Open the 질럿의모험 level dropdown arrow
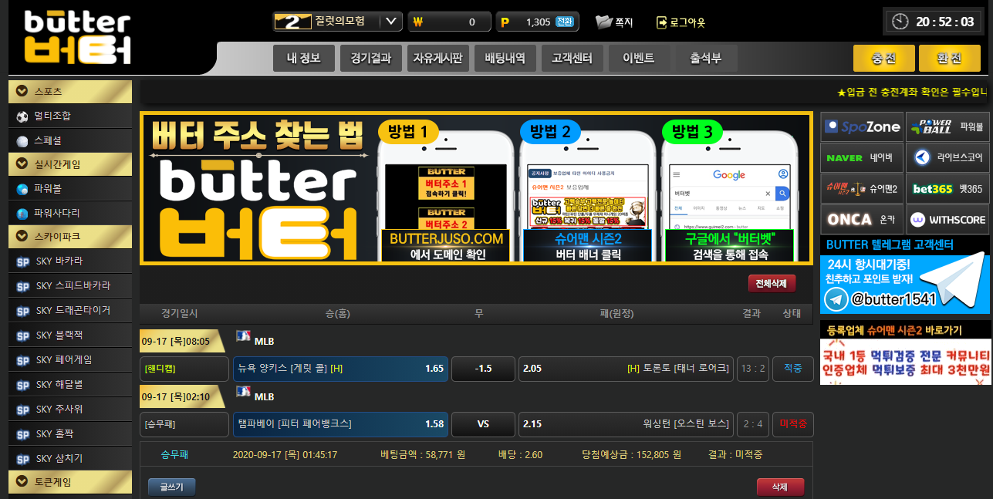The height and width of the screenshot is (499, 993). point(391,22)
